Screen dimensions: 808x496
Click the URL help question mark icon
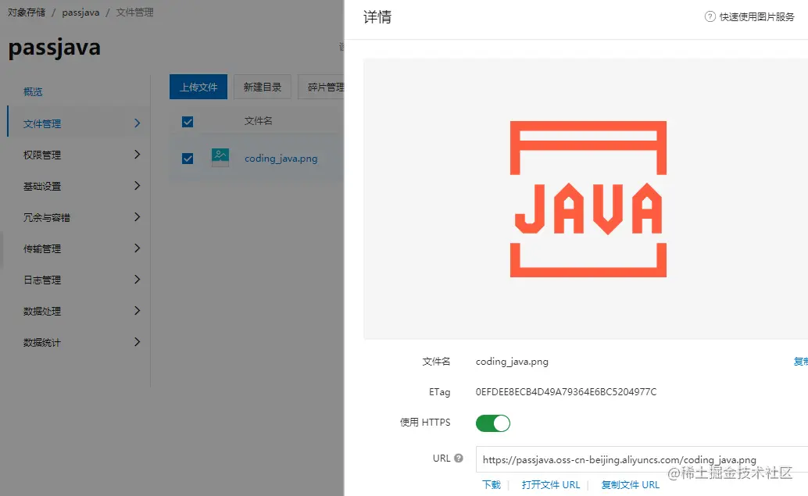459,458
